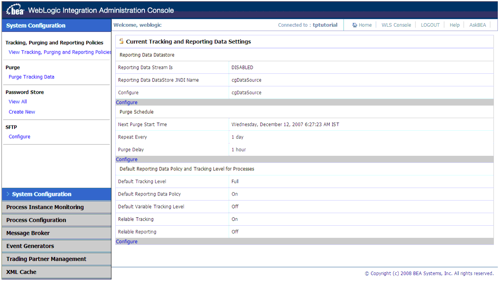Open Event Generators module
The image size is (499, 281).
pyautogui.click(x=57, y=246)
